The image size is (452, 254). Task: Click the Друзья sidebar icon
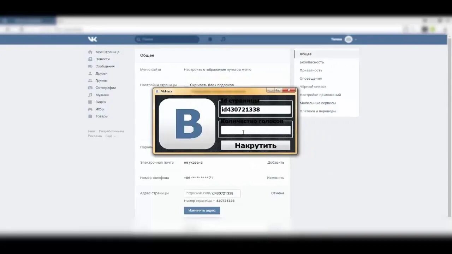(90, 73)
